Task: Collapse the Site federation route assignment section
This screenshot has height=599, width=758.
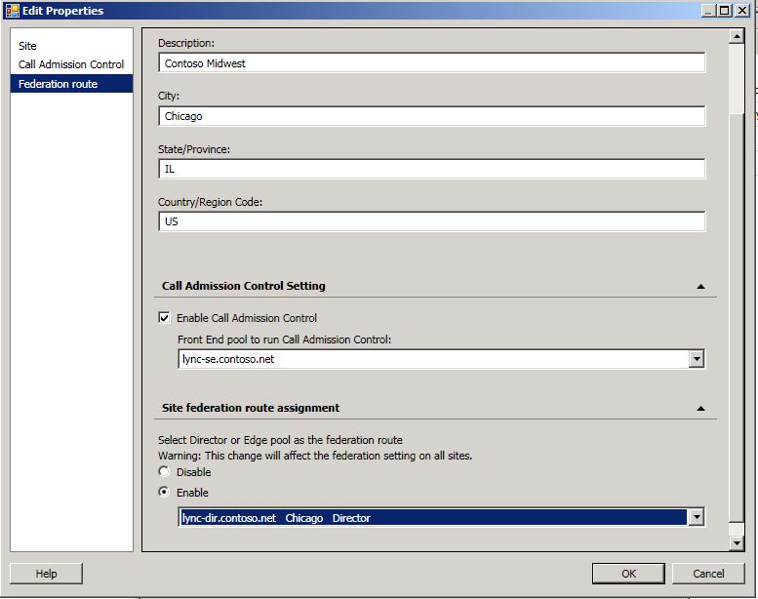Action: click(x=700, y=409)
